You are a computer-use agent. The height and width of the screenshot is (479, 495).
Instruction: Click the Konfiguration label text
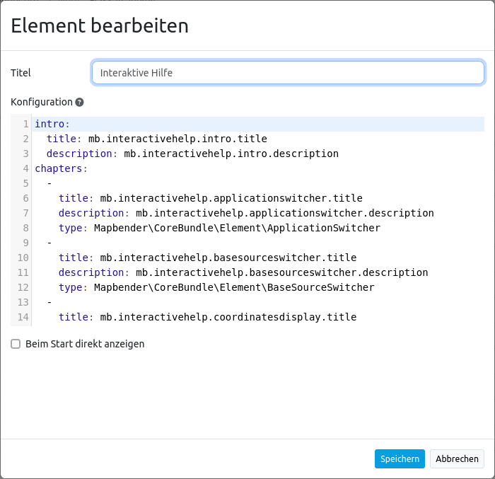tap(42, 102)
